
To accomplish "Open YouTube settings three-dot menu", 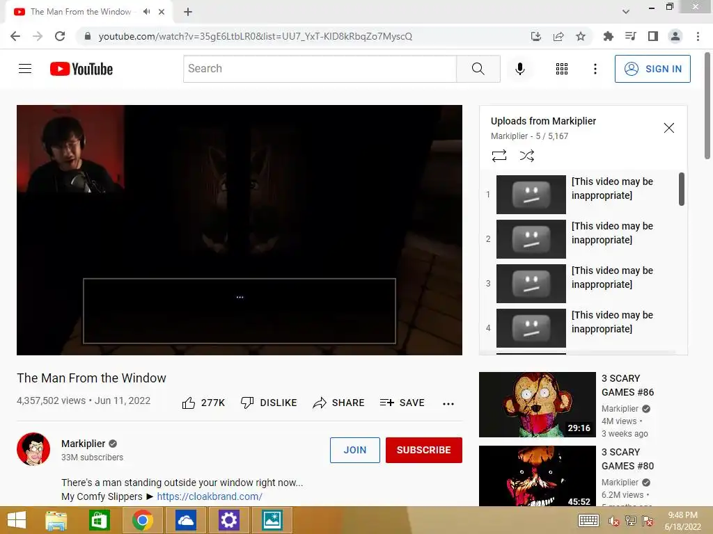I will point(595,69).
